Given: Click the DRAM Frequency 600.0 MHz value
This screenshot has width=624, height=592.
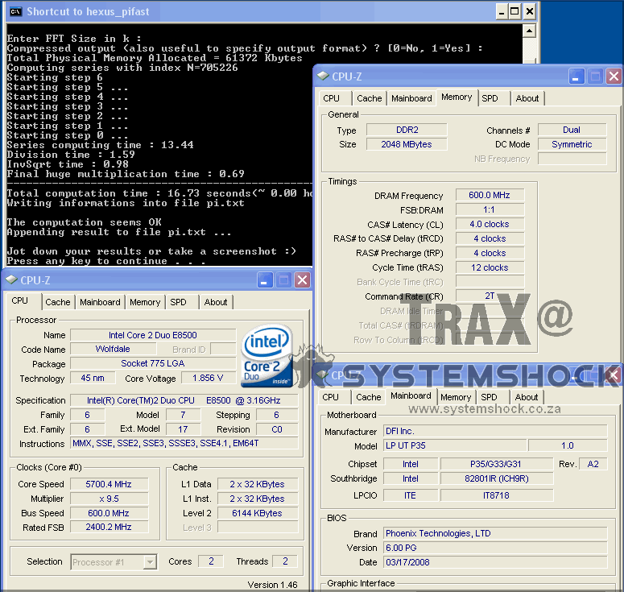Looking at the screenshot, I should pyautogui.click(x=490, y=195).
